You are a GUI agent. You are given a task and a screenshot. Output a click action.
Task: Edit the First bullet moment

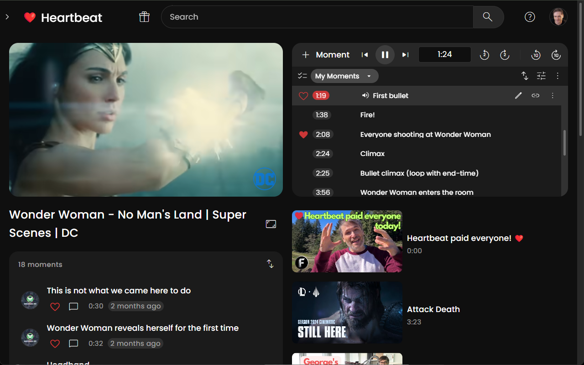[x=518, y=96]
